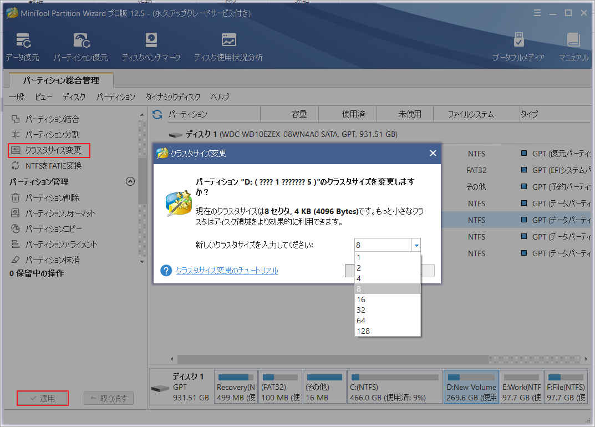595x427 pixels.
Task: Select D:New Volume partition block
Action: [471, 387]
